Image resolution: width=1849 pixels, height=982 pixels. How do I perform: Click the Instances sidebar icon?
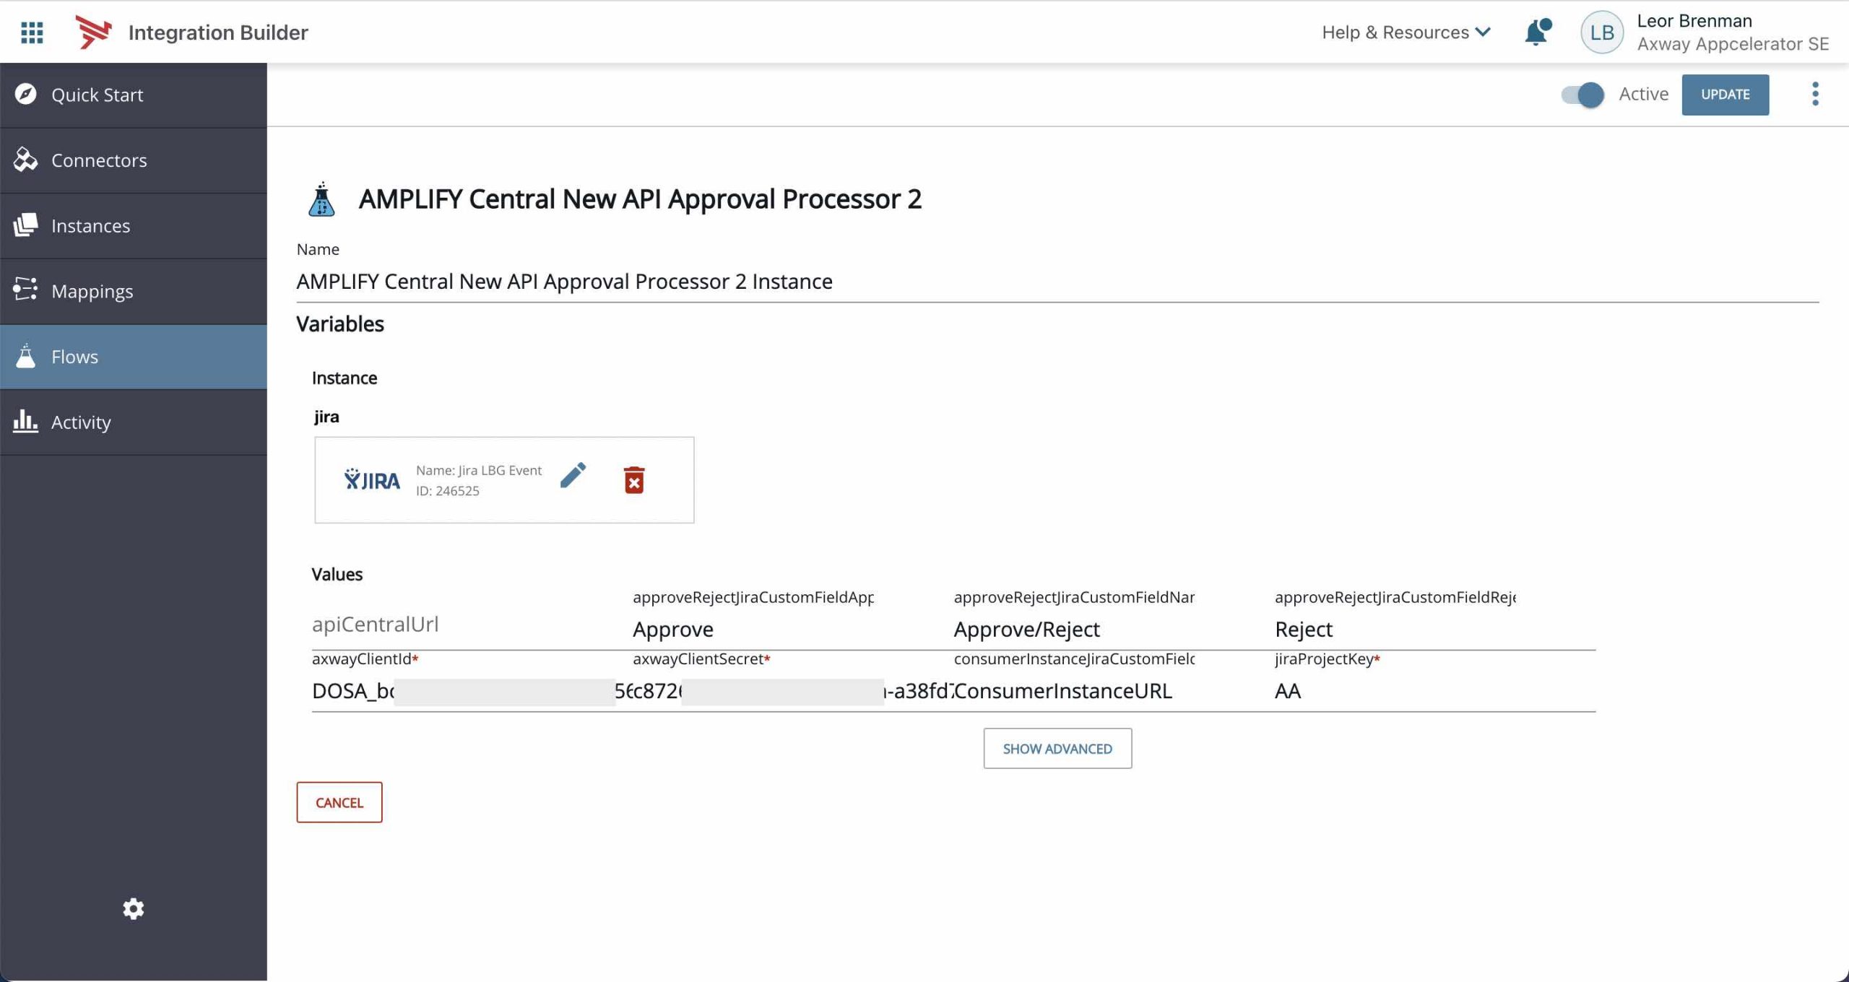point(25,225)
